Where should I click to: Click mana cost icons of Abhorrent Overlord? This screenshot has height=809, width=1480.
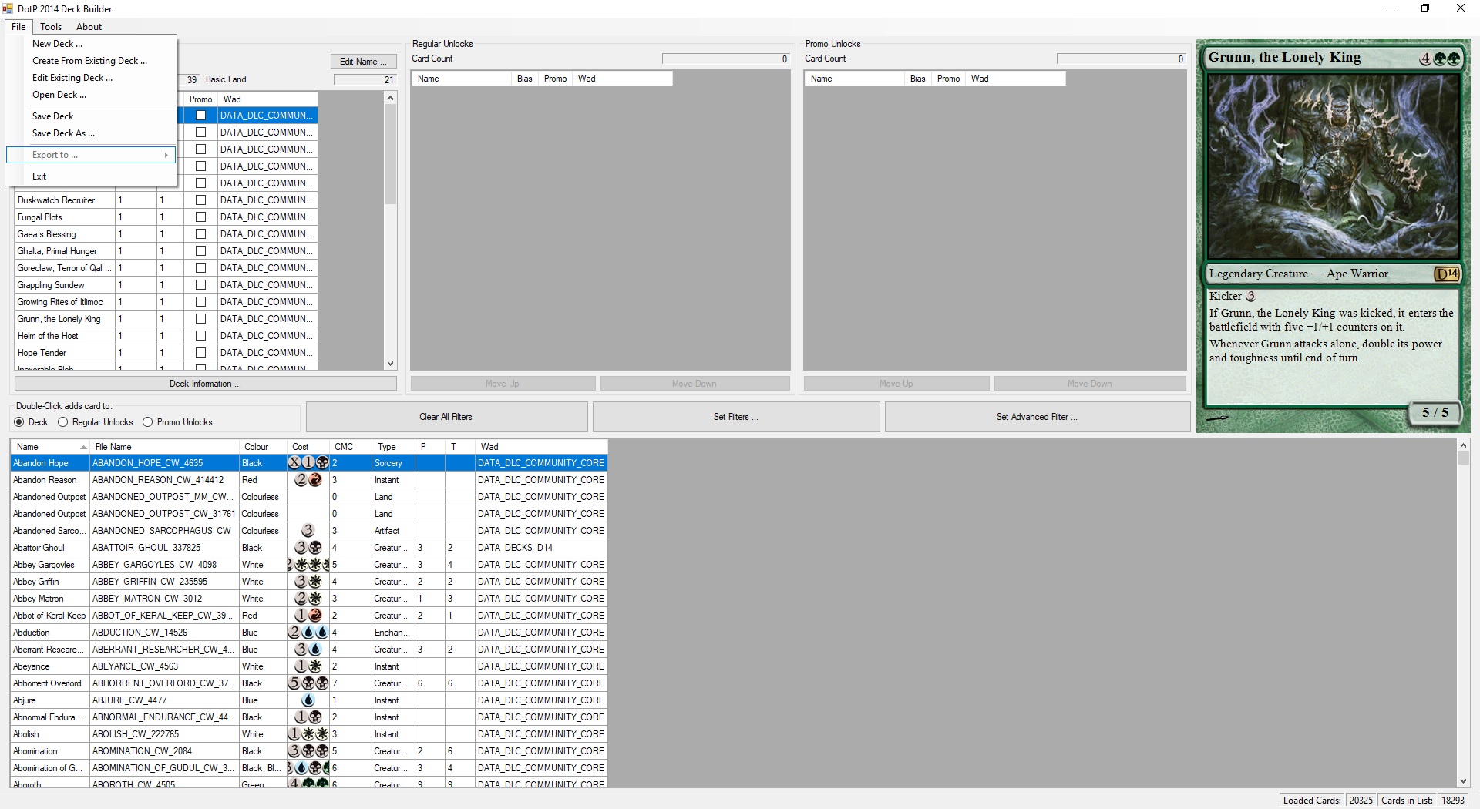(308, 683)
